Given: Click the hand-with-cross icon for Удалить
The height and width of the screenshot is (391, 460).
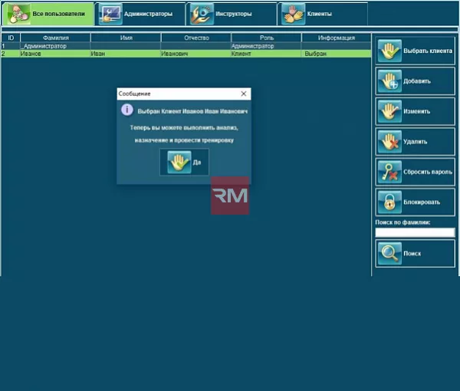Looking at the screenshot, I should [x=389, y=142].
